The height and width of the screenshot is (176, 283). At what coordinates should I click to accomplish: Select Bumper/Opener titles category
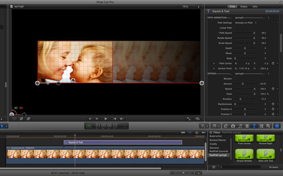pos(217,140)
